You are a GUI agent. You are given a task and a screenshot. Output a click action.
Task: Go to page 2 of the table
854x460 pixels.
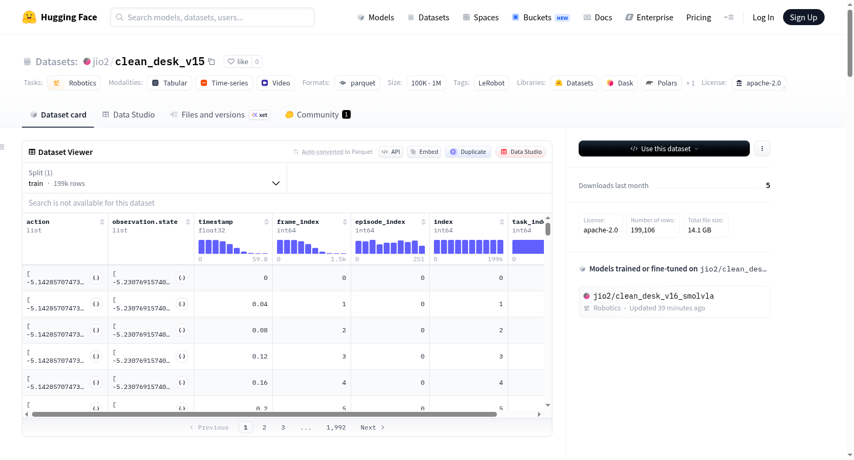pos(264,427)
